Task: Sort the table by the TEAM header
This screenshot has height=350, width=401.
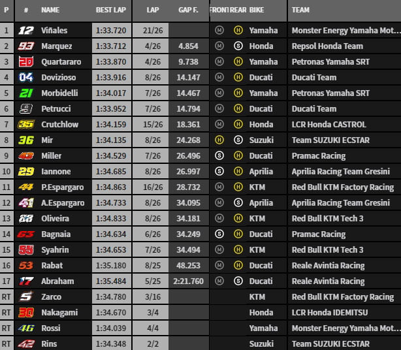Action: (301, 10)
